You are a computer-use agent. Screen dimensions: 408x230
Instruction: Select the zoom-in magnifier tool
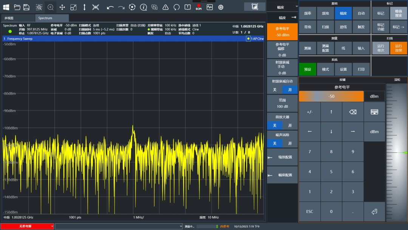coord(51,7)
